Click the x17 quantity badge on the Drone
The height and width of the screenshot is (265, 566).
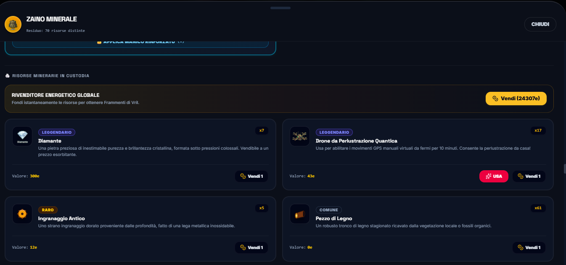[538, 130]
